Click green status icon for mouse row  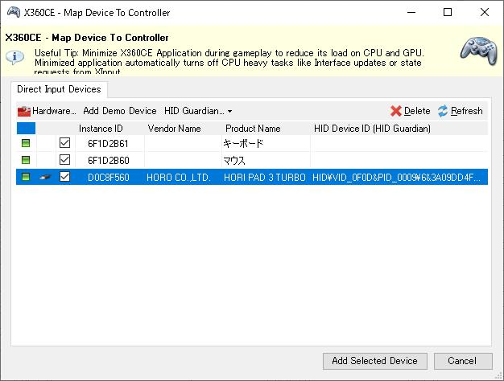(x=26, y=160)
